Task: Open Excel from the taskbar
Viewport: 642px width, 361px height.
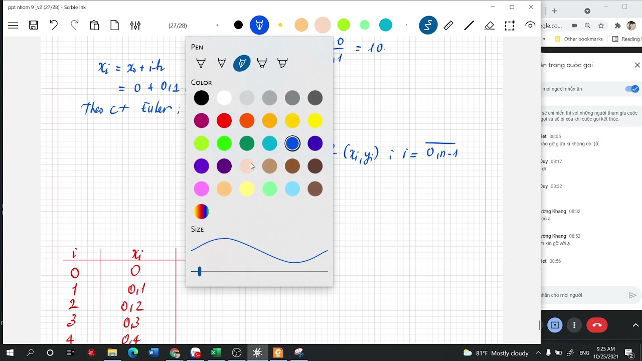Action: click(x=216, y=353)
